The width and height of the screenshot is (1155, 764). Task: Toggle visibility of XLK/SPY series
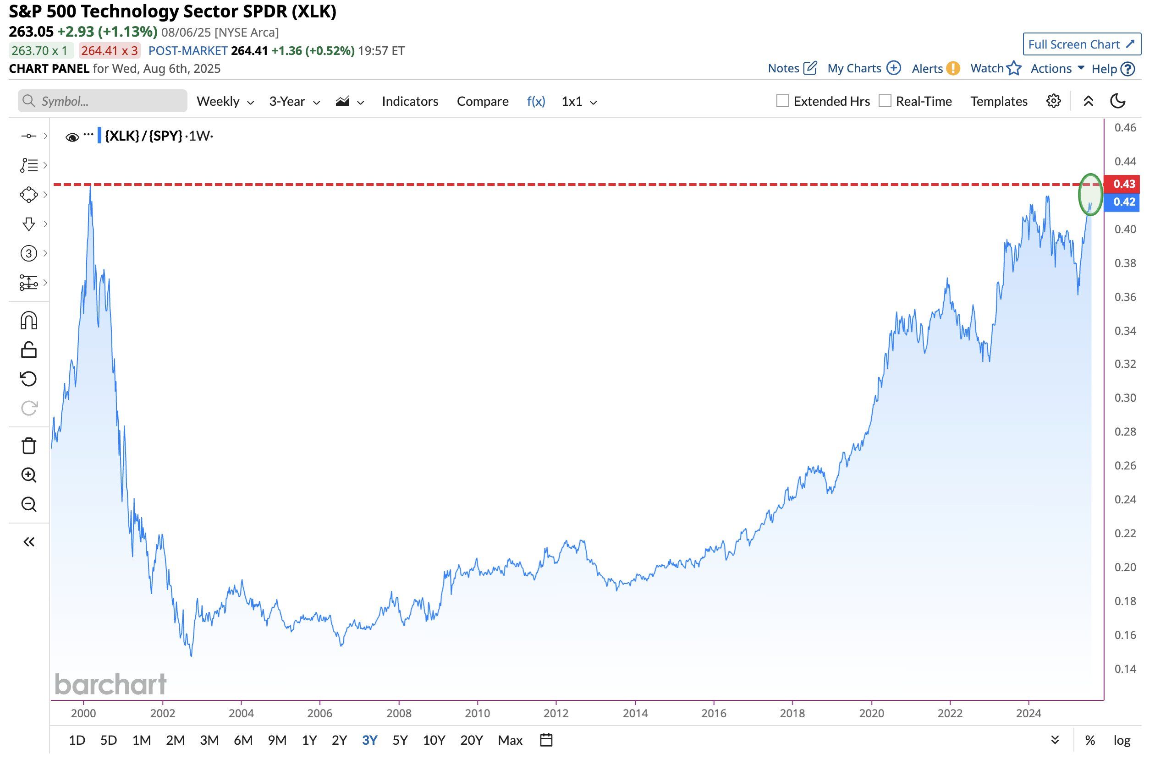tap(72, 137)
